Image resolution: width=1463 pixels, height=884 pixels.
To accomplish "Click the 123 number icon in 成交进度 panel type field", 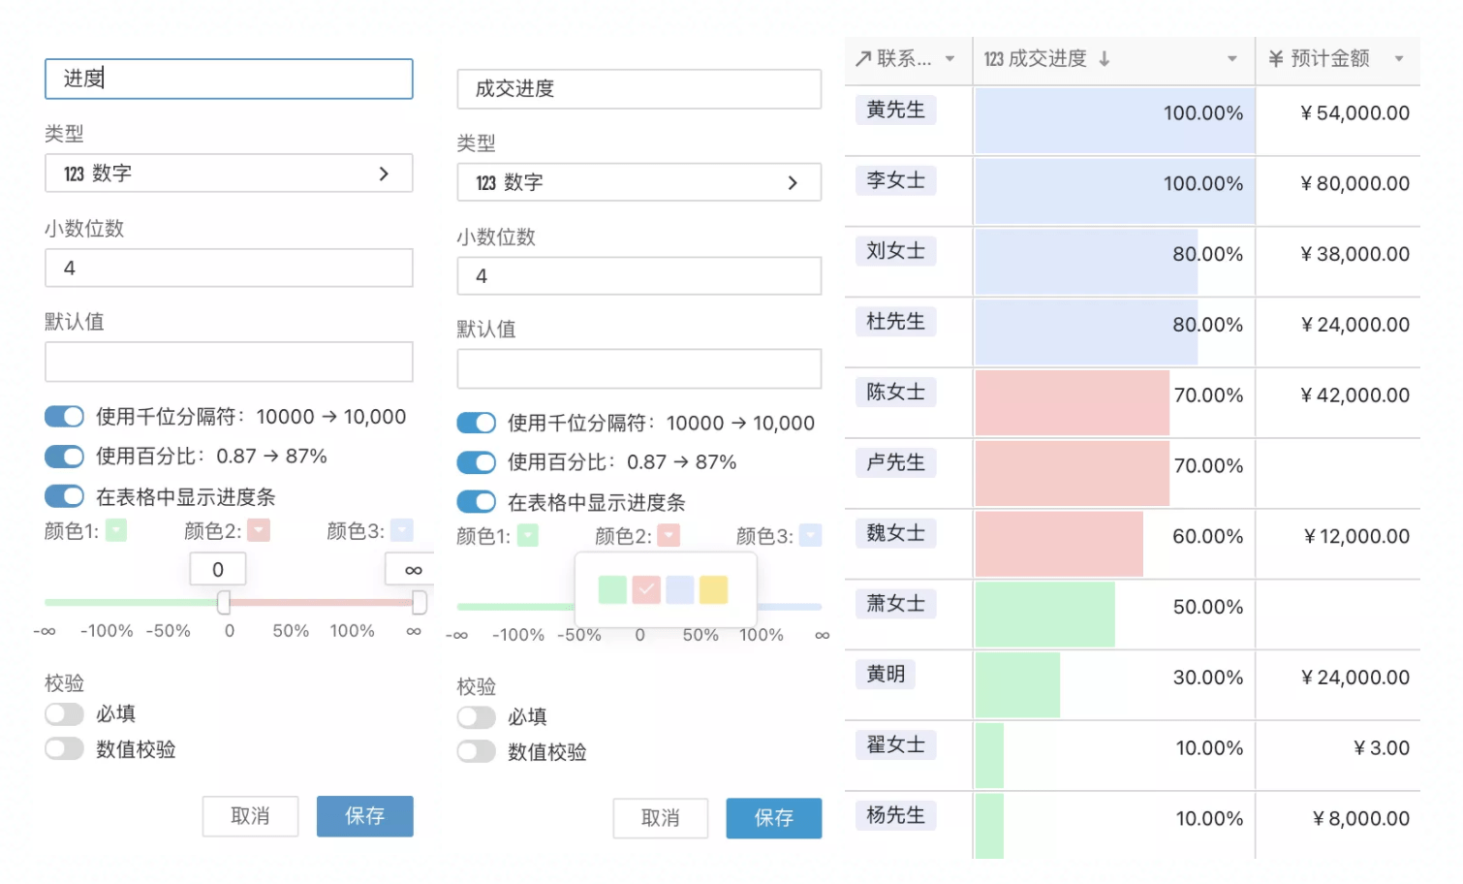I will [485, 183].
